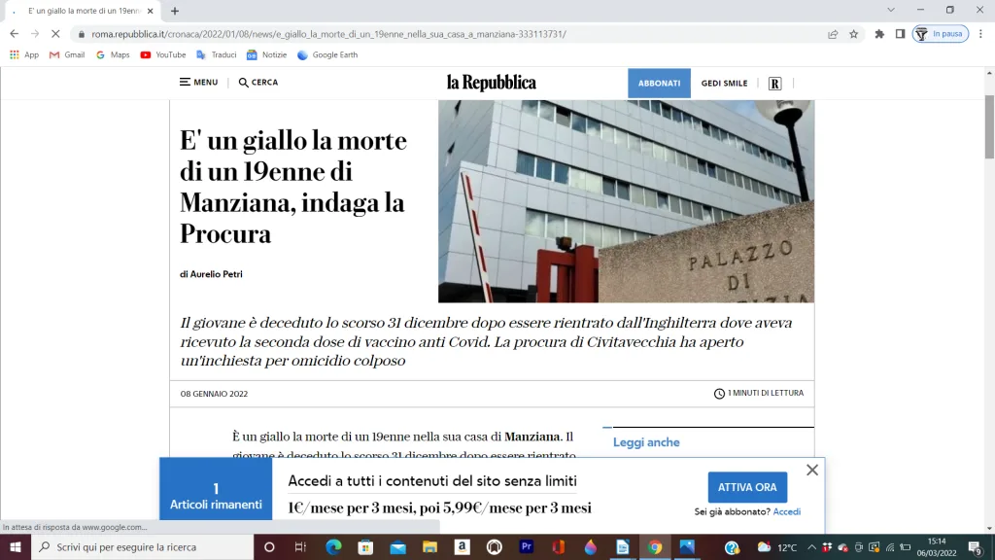Go back to the previous page
Image resolution: width=995 pixels, height=560 pixels.
click(14, 34)
